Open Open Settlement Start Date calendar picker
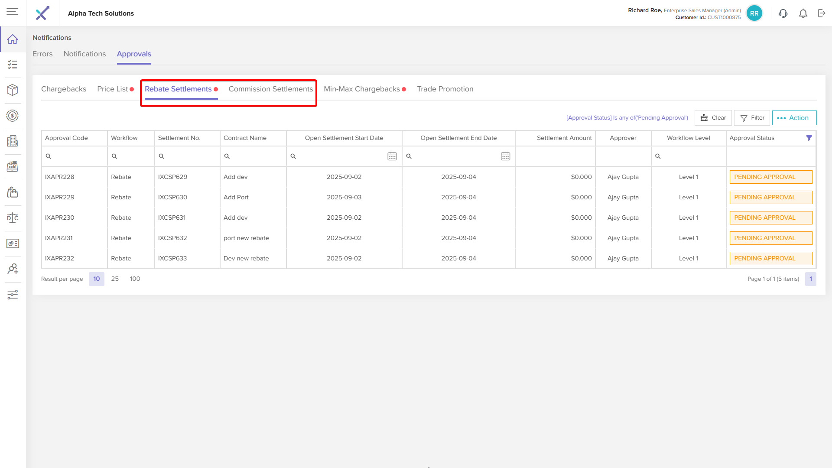This screenshot has height=468, width=832. tap(392, 156)
